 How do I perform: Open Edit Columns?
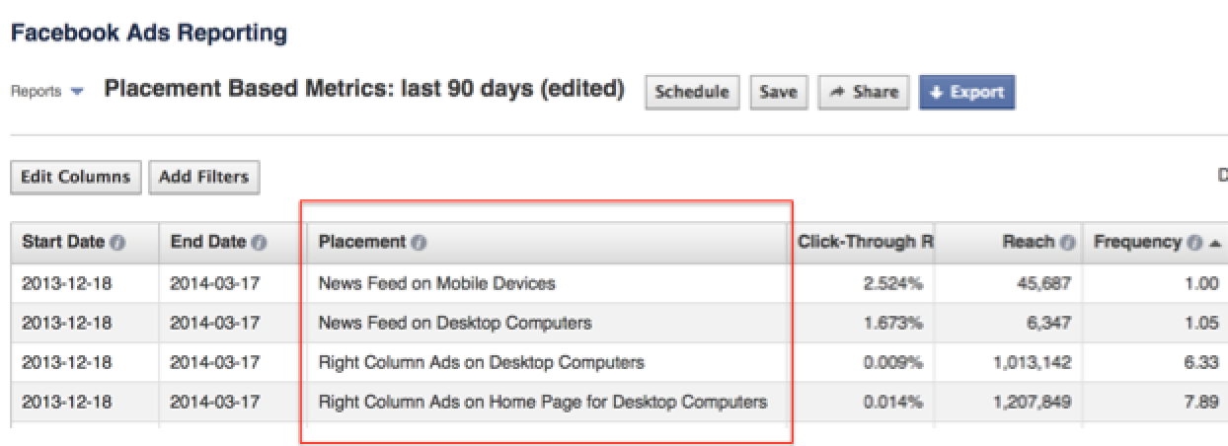pos(76,178)
